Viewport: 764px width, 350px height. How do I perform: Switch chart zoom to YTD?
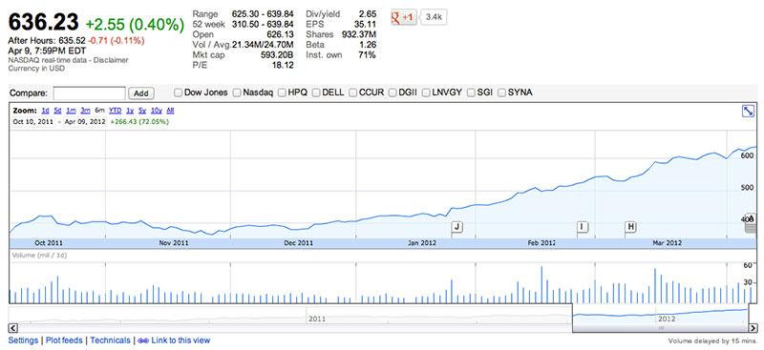(116, 111)
